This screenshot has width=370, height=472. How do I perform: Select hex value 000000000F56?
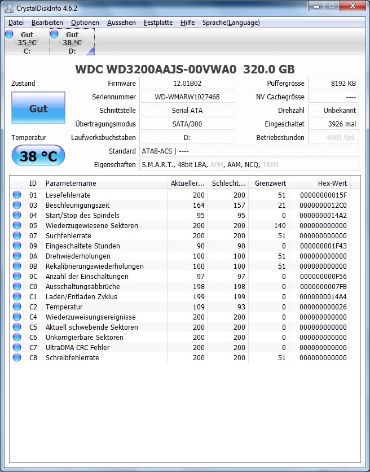[x=323, y=276]
